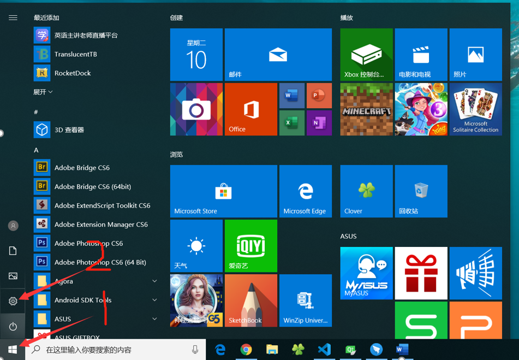Click the user account avatar icon
The width and height of the screenshot is (519, 360).
pyautogui.click(x=13, y=226)
